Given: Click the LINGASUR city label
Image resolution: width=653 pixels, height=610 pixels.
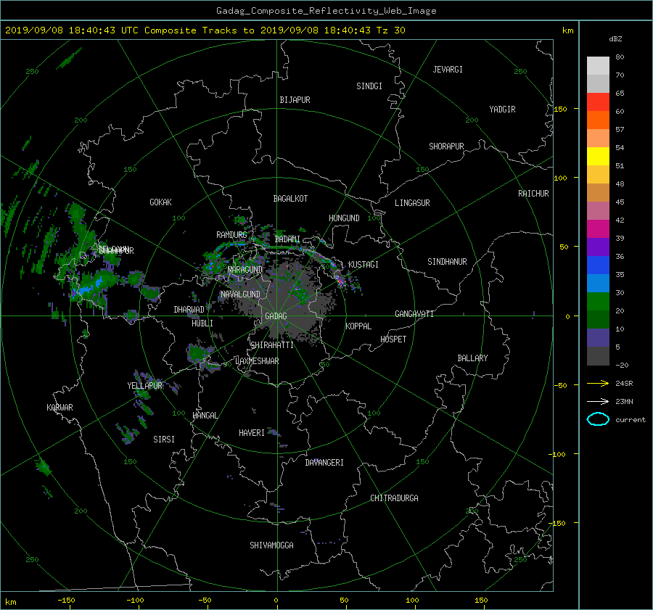Looking at the screenshot, I should pyautogui.click(x=412, y=203).
